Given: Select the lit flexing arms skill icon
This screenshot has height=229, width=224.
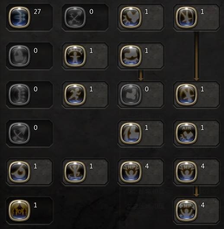Looking at the screenshot, I should 131,56.
